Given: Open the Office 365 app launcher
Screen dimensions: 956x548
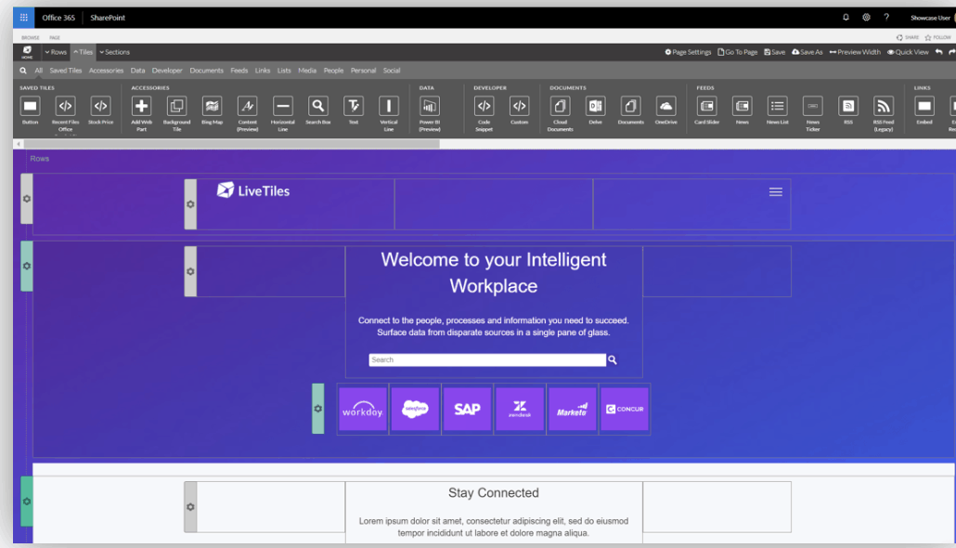Looking at the screenshot, I should [x=24, y=18].
